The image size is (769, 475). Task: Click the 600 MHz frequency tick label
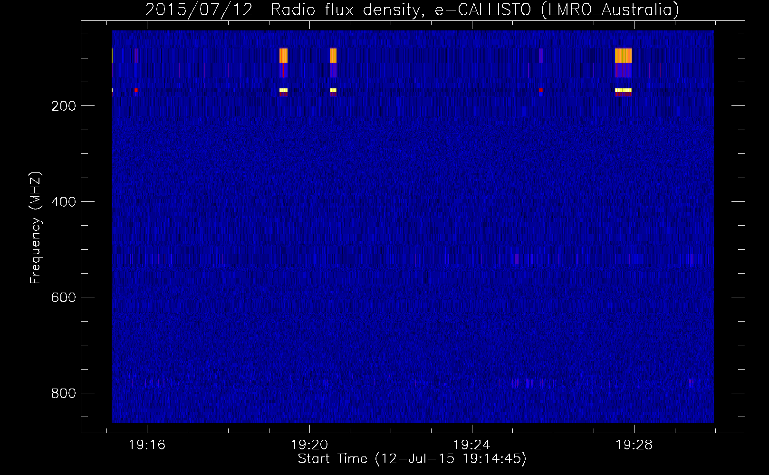click(x=64, y=297)
